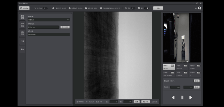Open the reconstruction tab

point(22,50)
